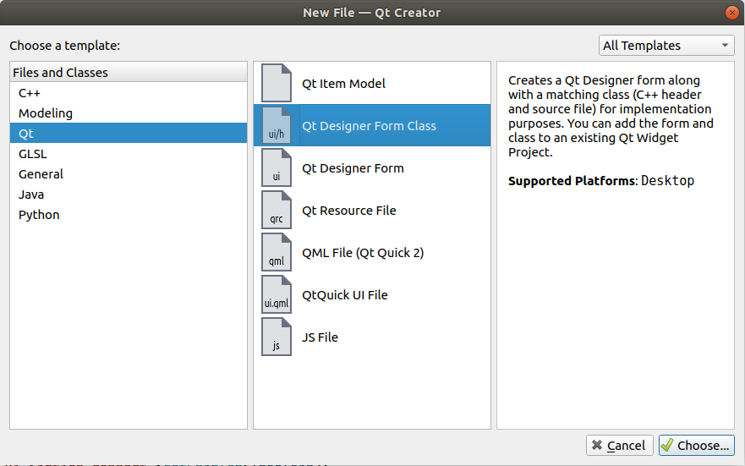This screenshot has height=466, width=745.
Task: Select the GLSL category
Action: point(129,153)
